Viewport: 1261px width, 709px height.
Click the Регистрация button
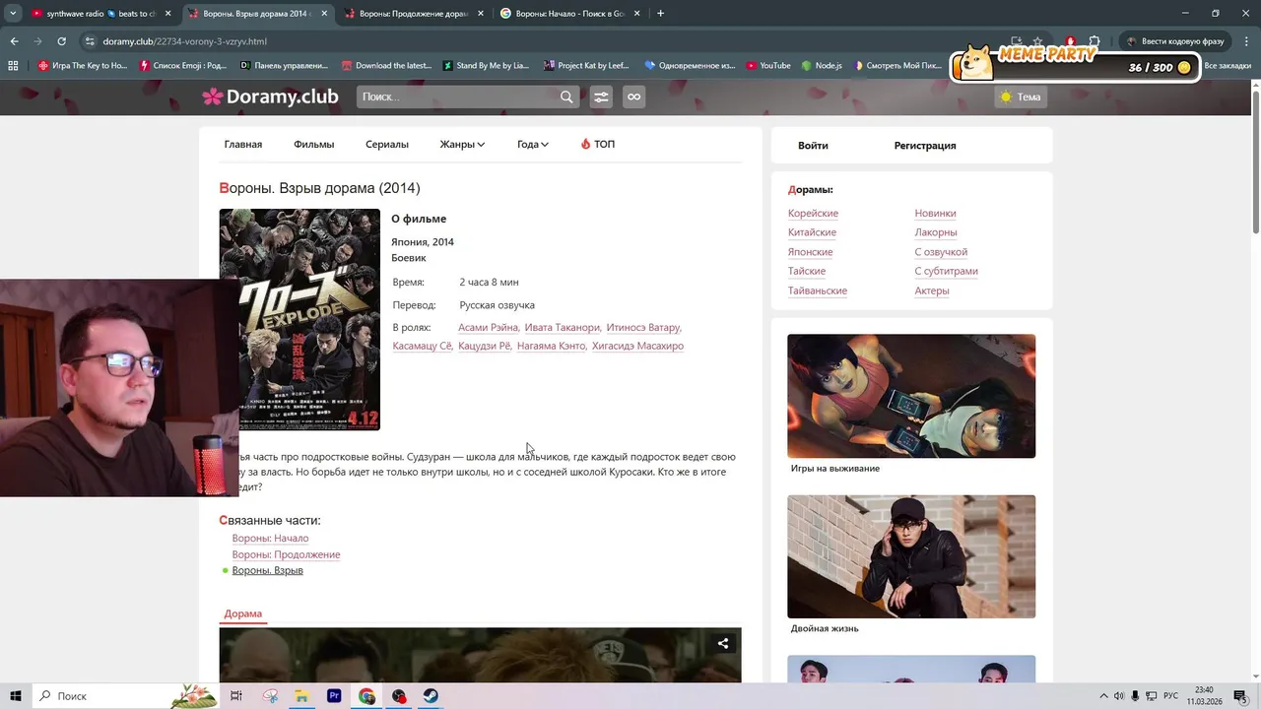[925, 146]
